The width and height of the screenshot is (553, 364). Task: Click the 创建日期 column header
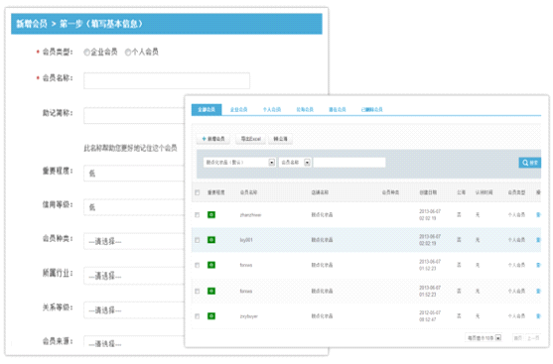click(428, 192)
